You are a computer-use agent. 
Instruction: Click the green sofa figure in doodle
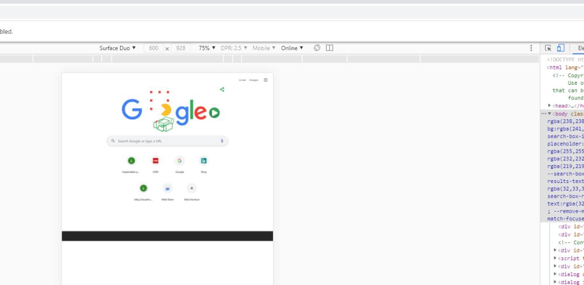tap(164, 124)
